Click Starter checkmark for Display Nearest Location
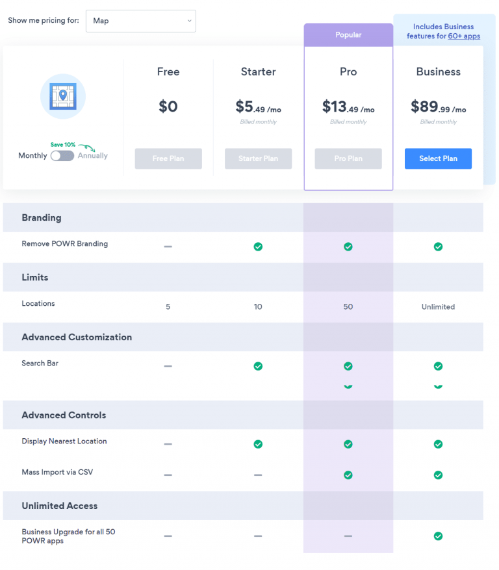Screen dimensions: 499x570 click(258, 444)
